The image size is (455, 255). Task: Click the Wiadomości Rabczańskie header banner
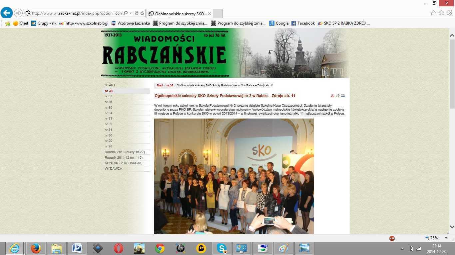225,53
